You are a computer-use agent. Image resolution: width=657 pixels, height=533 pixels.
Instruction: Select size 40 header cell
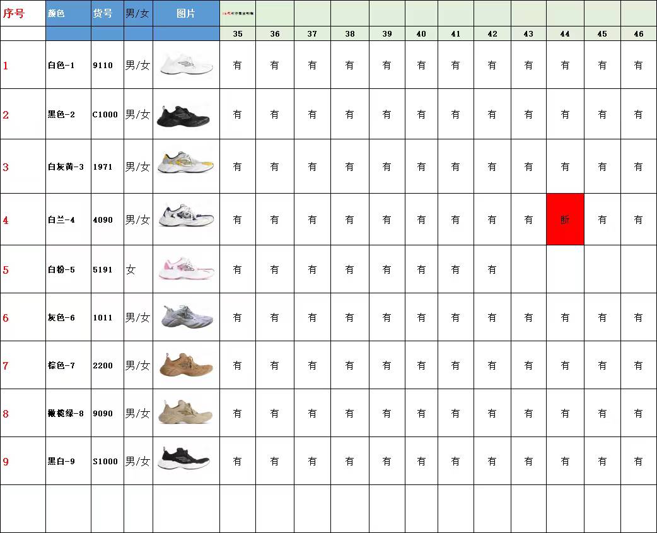click(422, 34)
